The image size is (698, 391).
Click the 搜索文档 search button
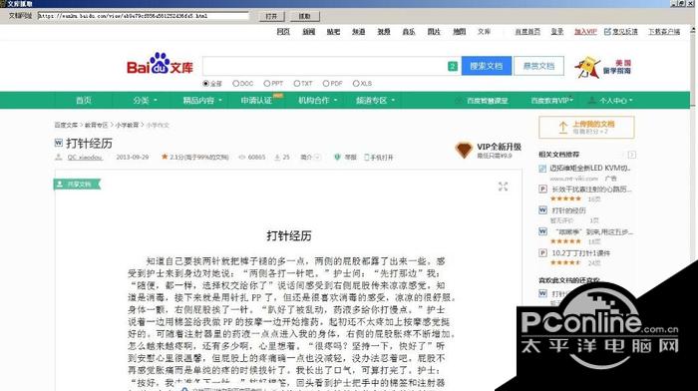tap(487, 66)
